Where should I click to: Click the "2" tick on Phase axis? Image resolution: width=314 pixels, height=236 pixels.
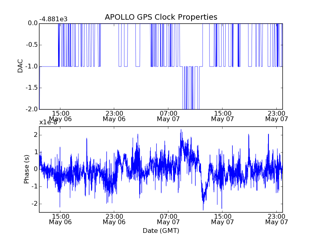click(36, 135)
